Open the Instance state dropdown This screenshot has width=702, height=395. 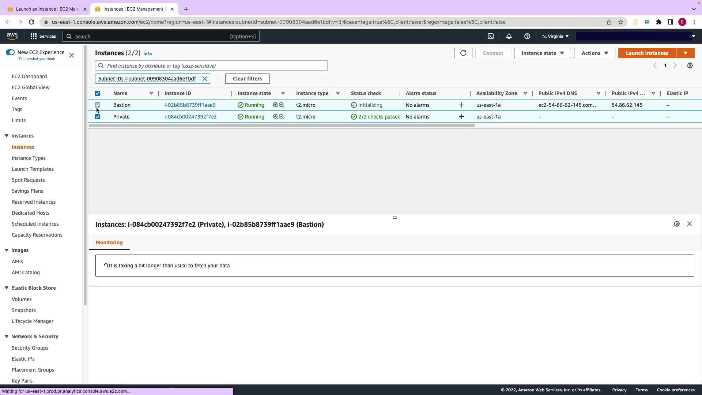[542, 53]
